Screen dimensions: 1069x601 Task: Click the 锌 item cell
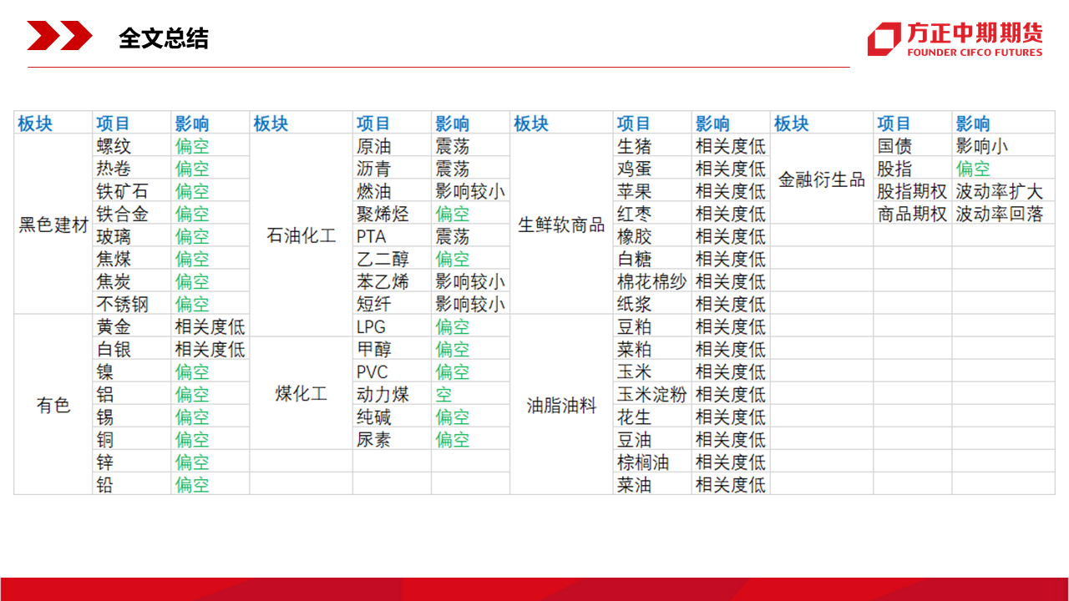pos(132,462)
